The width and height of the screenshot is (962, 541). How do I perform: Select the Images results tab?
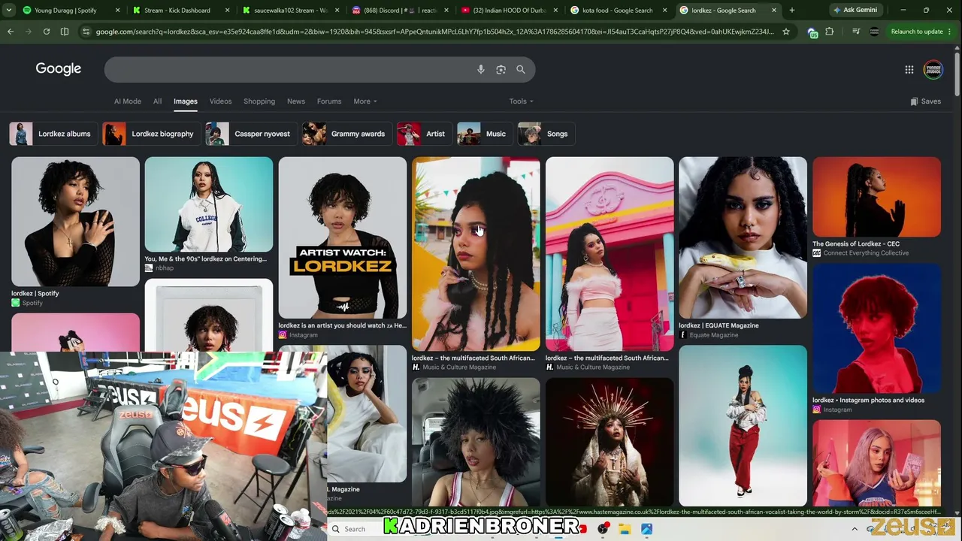coord(186,101)
